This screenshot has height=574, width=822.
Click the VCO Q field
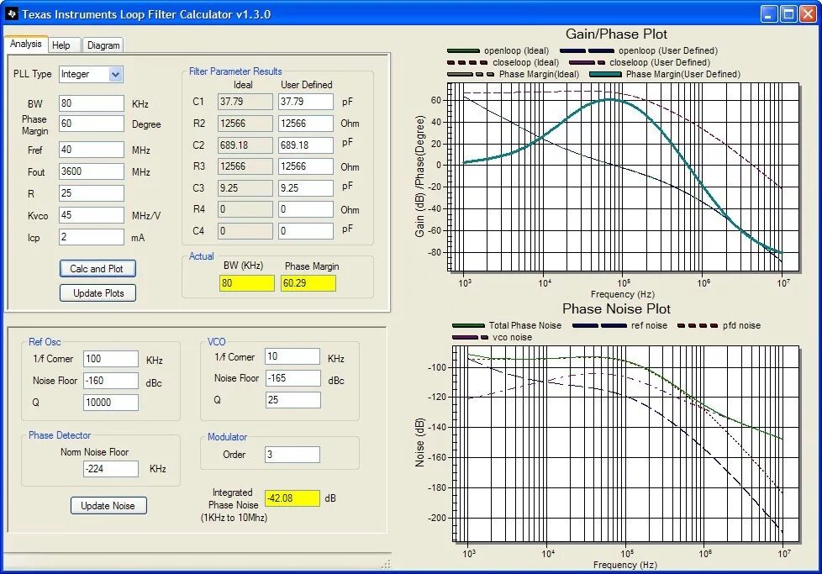point(292,400)
